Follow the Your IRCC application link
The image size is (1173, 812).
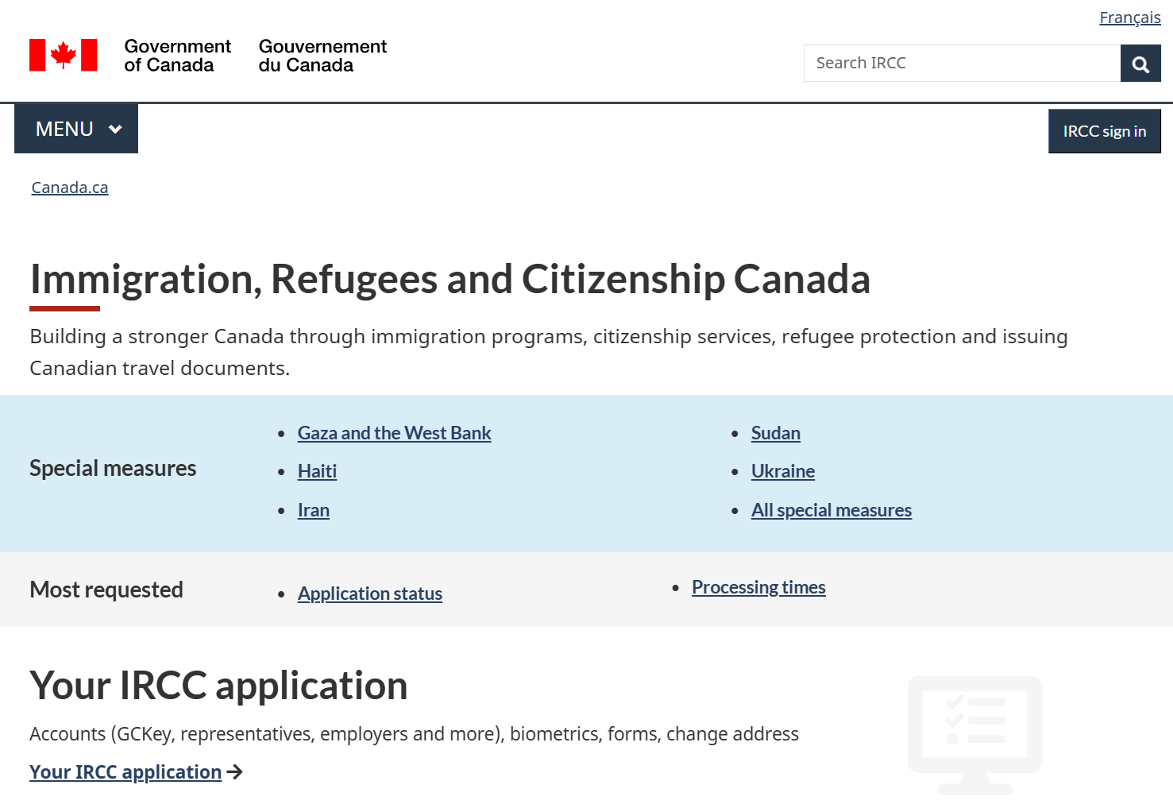coord(125,772)
